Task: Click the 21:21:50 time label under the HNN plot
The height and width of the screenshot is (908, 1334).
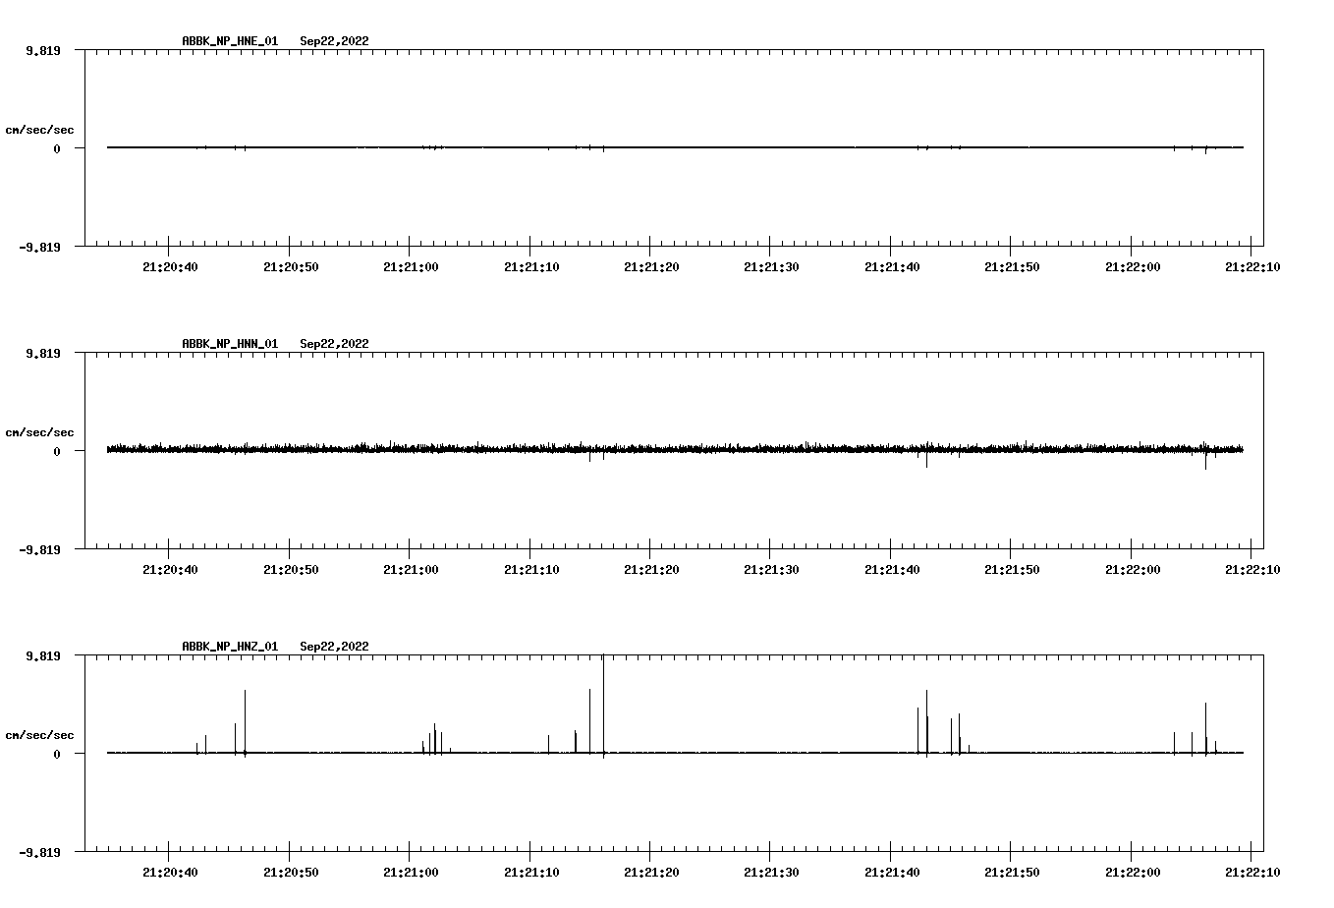Action: click(1012, 569)
